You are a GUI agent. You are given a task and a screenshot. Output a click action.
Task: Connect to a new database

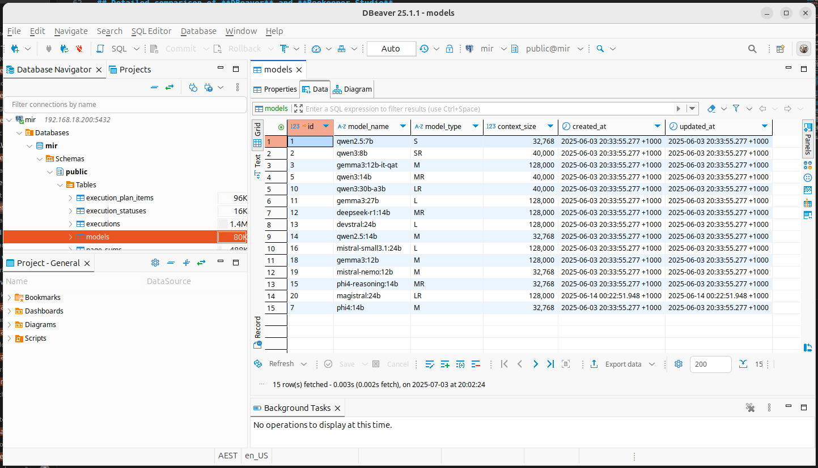[x=15, y=49]
